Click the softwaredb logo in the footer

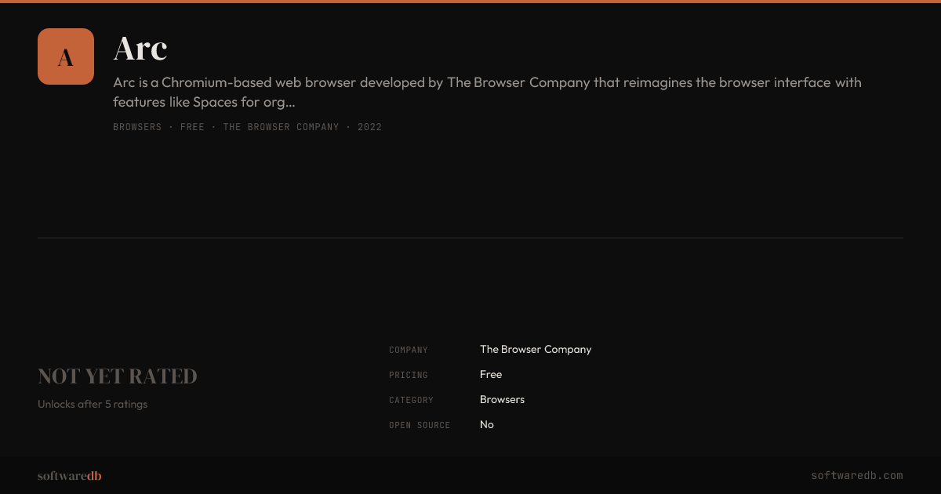(x=70, y=476)
